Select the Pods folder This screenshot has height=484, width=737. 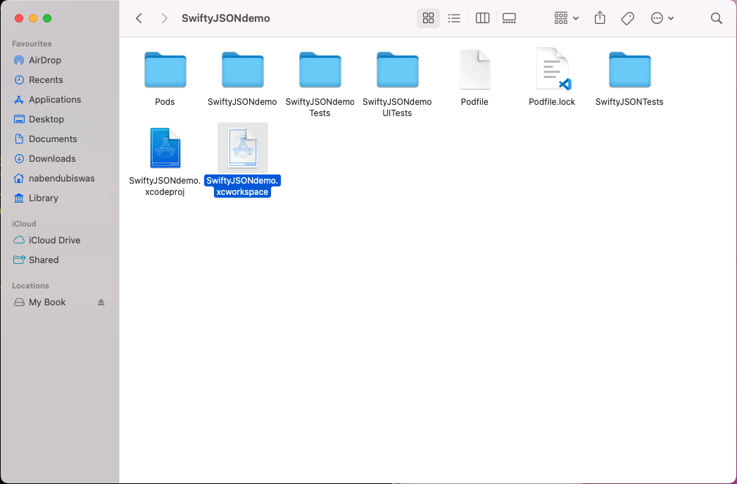pyautogui.click(x=165, y=70)
